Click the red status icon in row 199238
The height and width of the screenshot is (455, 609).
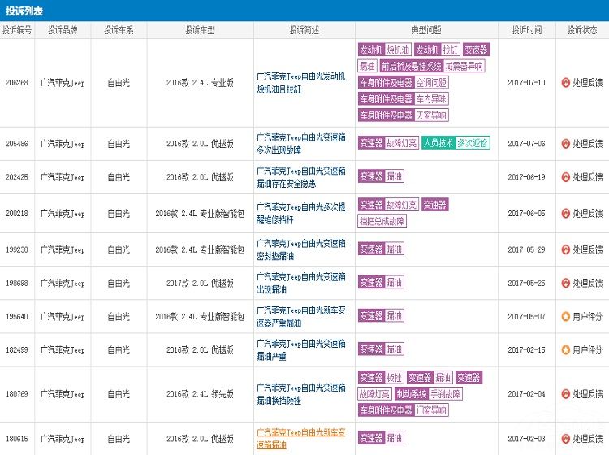(565, 249)
